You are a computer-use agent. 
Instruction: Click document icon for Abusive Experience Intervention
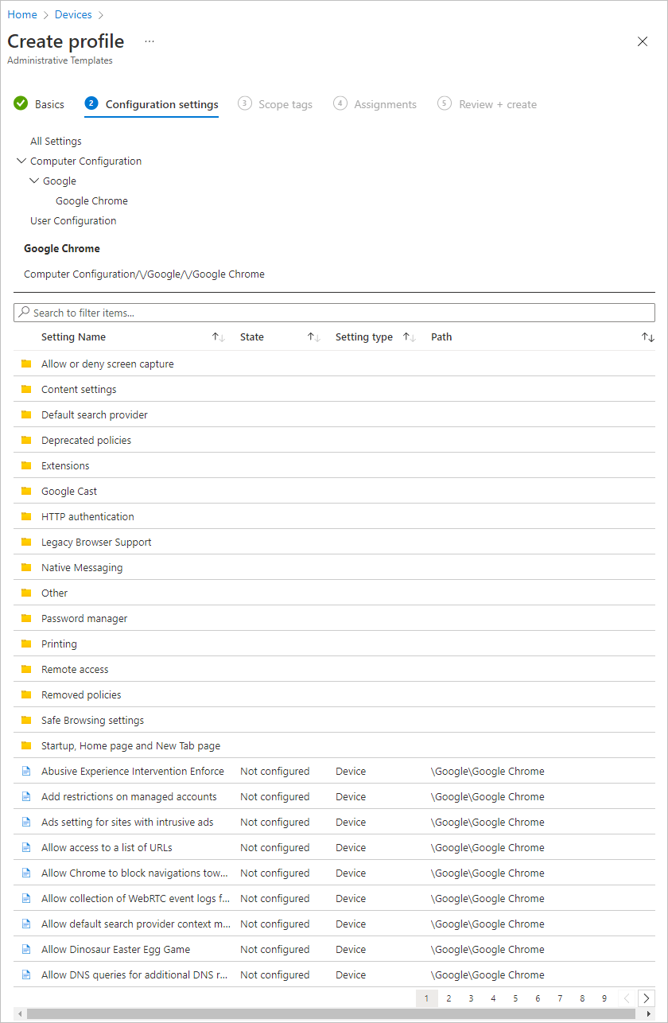26,771
